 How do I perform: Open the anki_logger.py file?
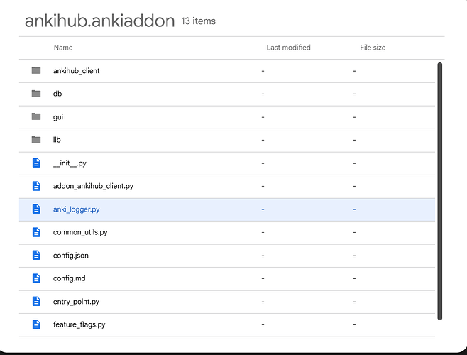click(81, 209)
